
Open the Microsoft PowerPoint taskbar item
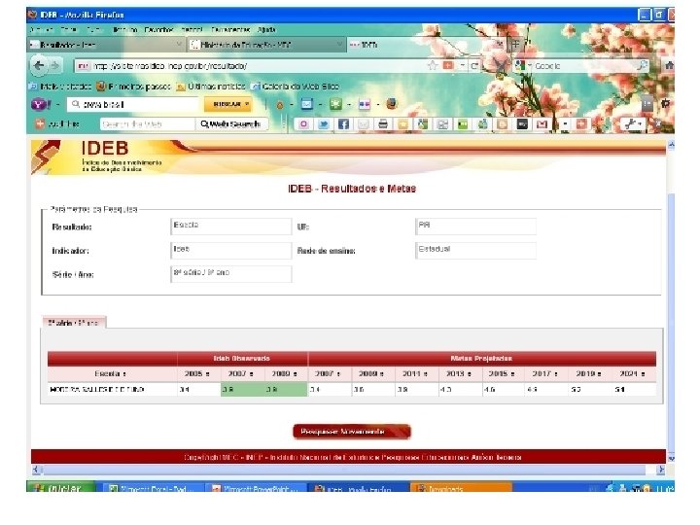[256, 489]
